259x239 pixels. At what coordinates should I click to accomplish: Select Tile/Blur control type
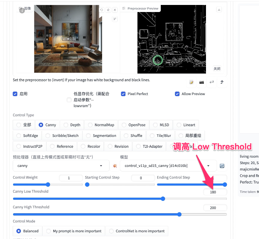(x=160, y=135)
